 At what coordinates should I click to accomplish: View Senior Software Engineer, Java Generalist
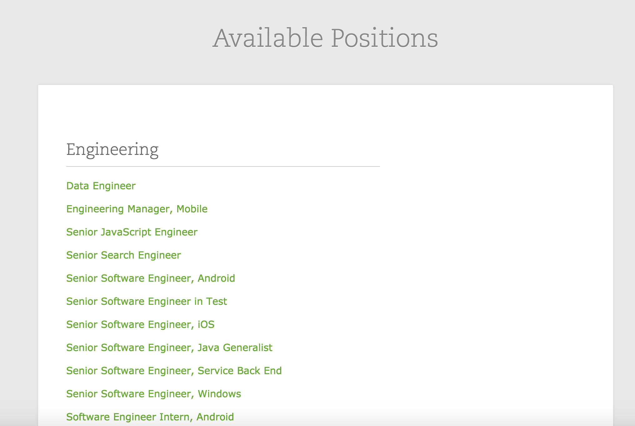[x=169, y=348]
